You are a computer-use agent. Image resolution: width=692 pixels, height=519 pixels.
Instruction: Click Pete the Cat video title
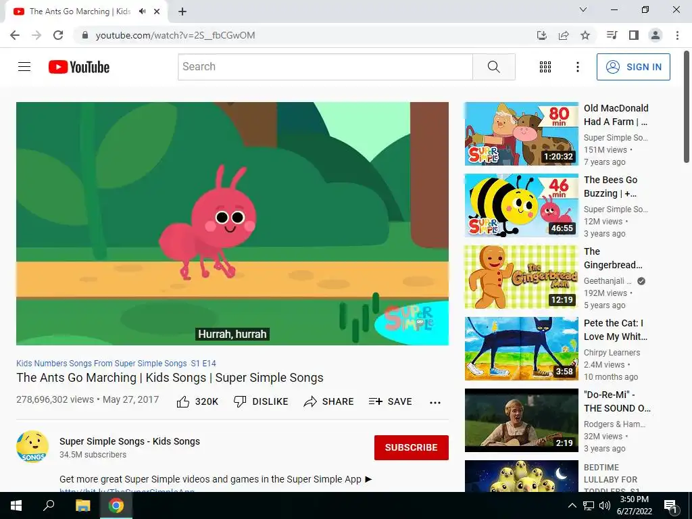point(616,330)
